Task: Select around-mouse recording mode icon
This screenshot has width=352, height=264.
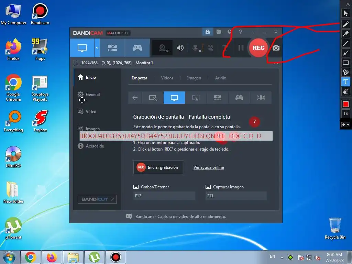Action: pos(196,98)
